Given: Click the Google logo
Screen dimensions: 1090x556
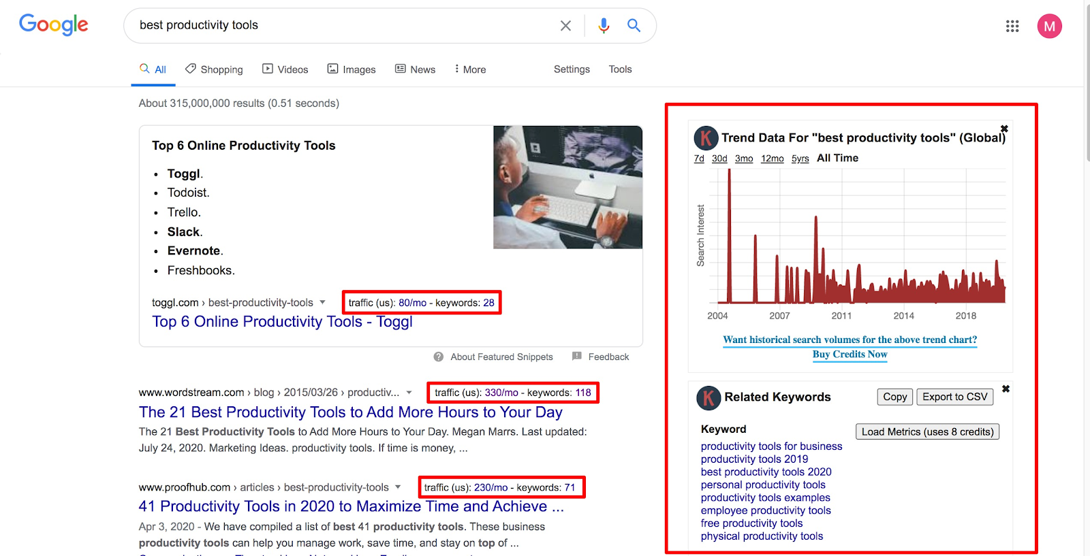Looking at the screenshot, I should click(54, 25).
